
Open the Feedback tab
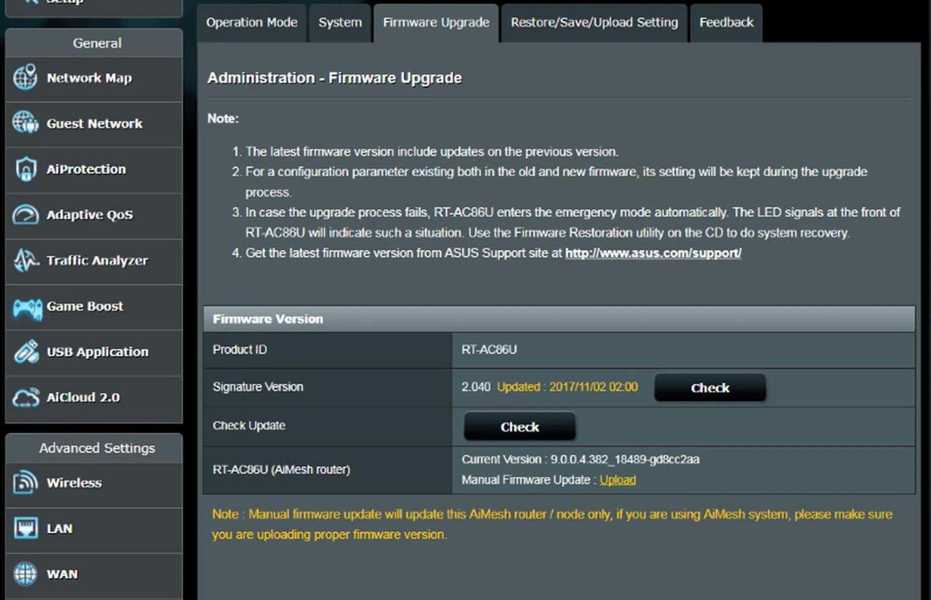click(726, 22)
